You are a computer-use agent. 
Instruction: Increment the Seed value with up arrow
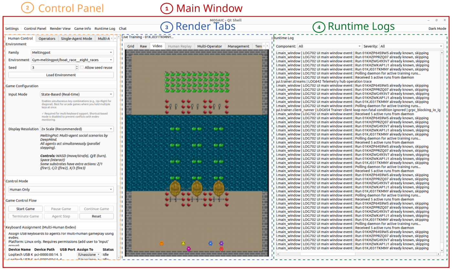(x=77, y=66)
